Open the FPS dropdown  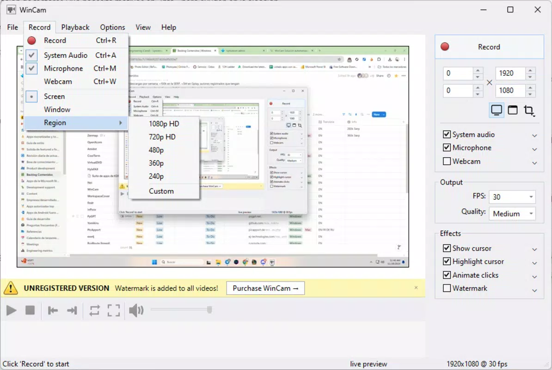point(512,197)
